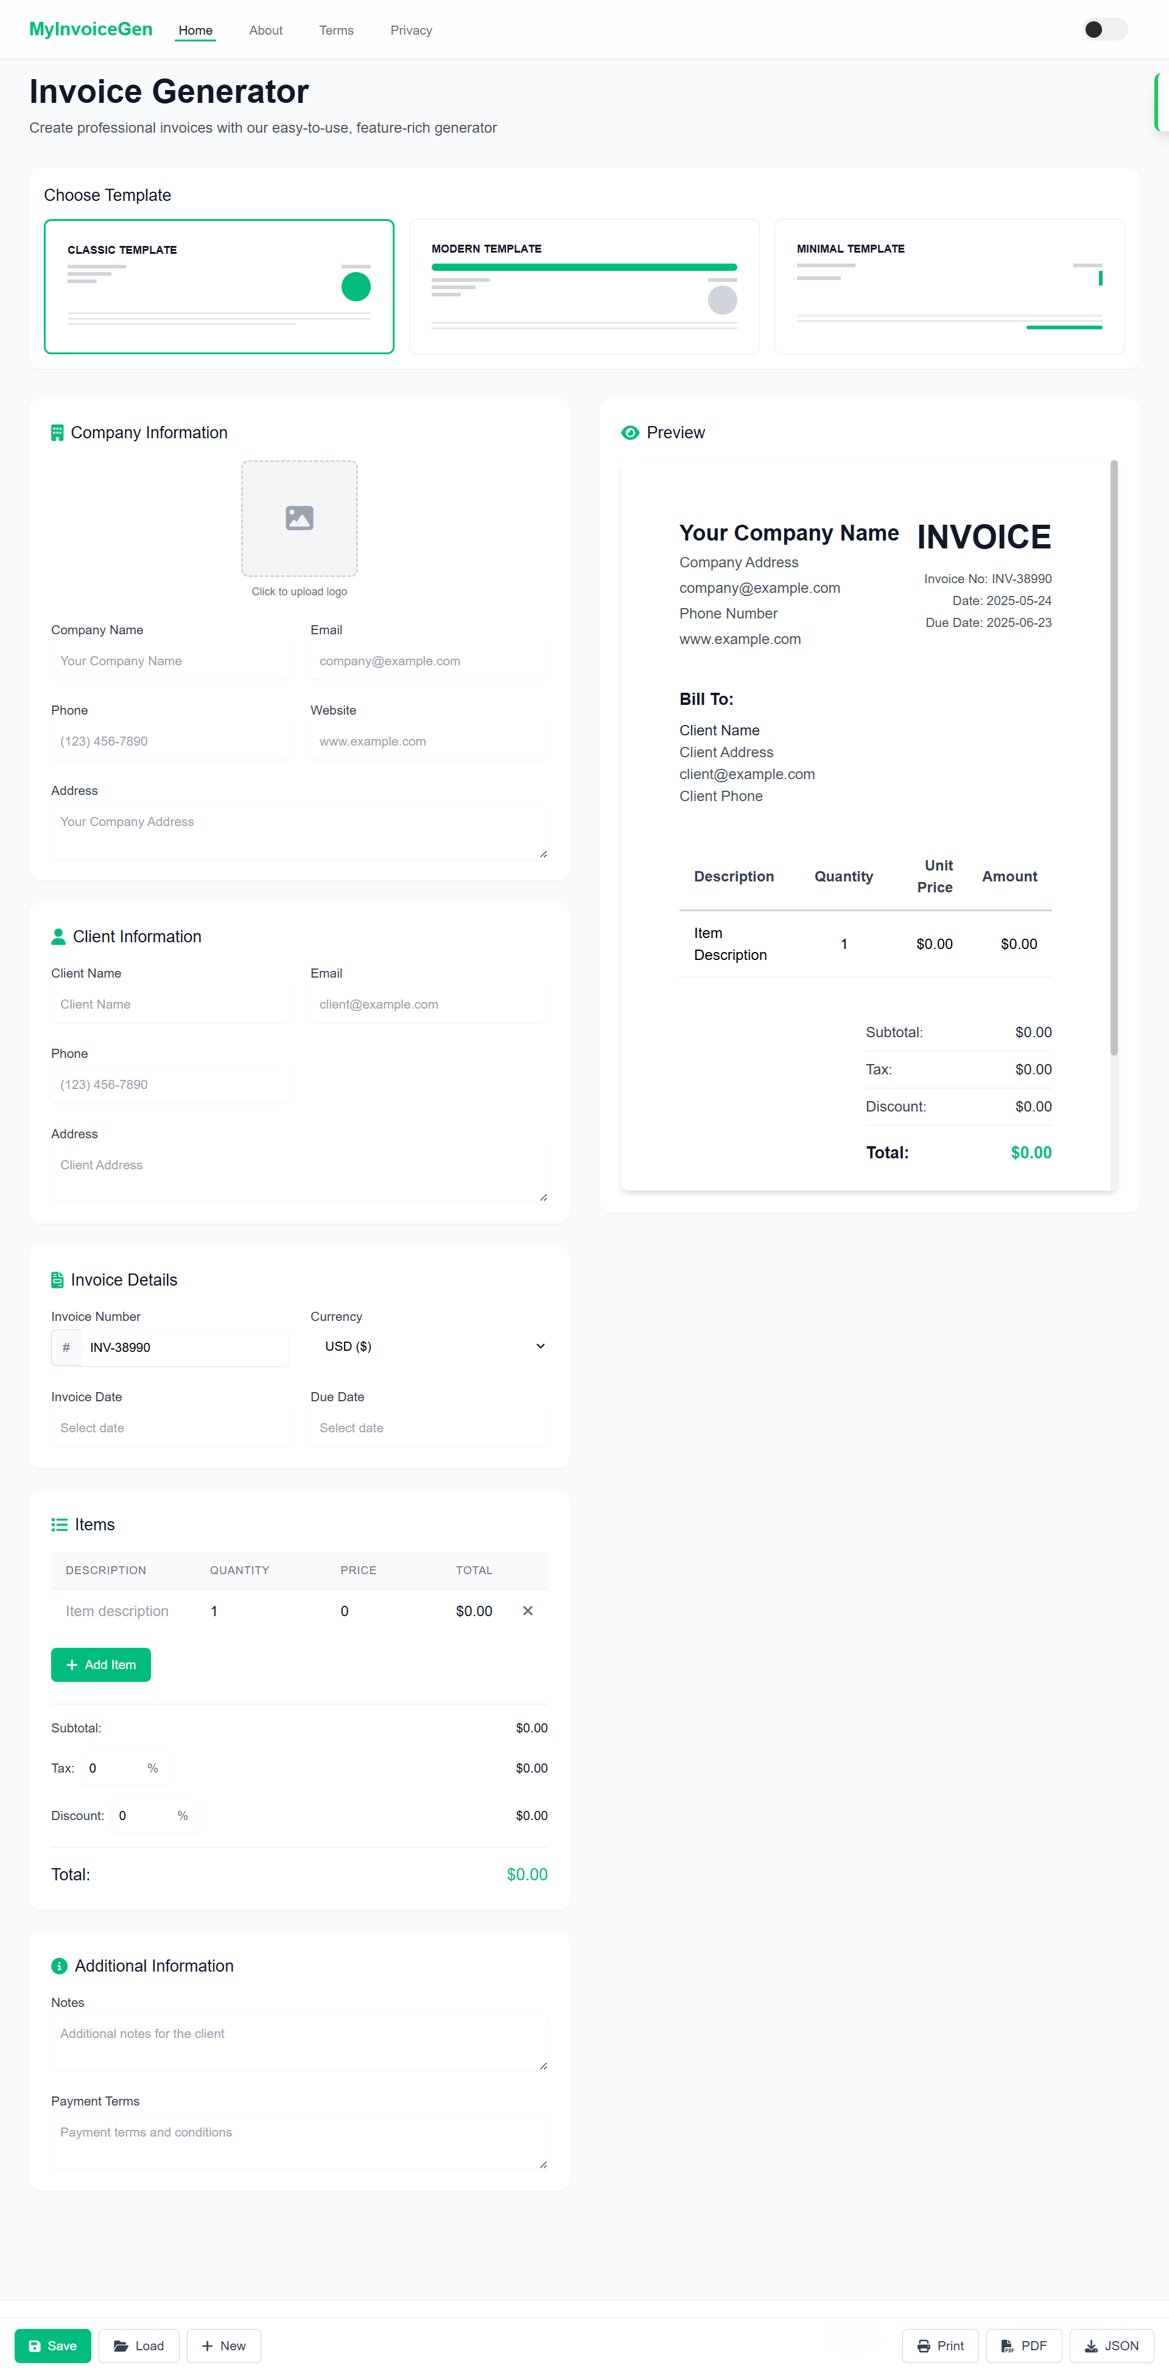
Task: Remove the item row with X icon
Action: coord(527,1610)
